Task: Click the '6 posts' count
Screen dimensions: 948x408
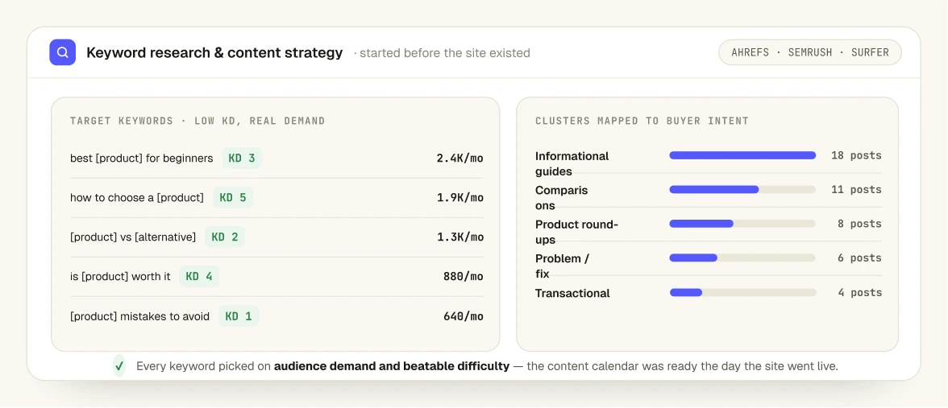Action: pyautogui.click(x=859, y=258)
